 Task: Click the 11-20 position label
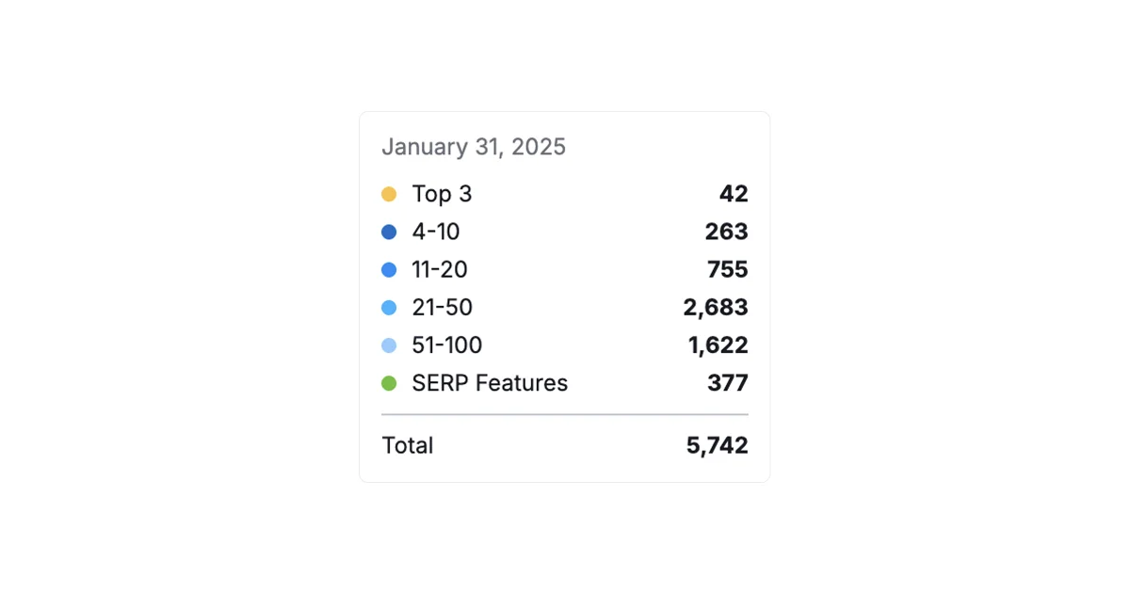[x=440, y=270]
